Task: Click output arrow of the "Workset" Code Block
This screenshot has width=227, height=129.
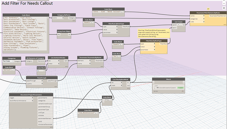Action: pyautogui.click(x=14, y=70)
